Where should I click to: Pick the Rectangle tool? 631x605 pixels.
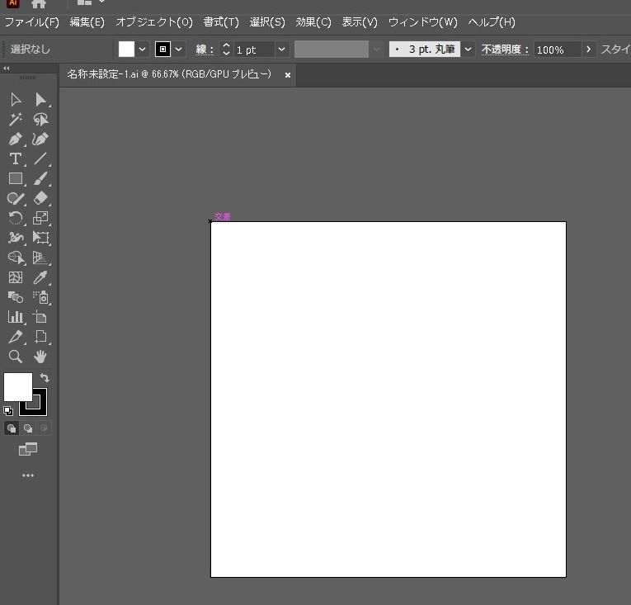[16, 179]
